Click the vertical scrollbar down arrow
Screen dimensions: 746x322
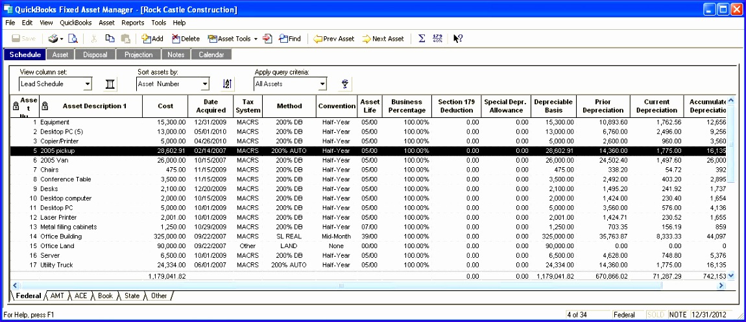click(x=731, y=276)
